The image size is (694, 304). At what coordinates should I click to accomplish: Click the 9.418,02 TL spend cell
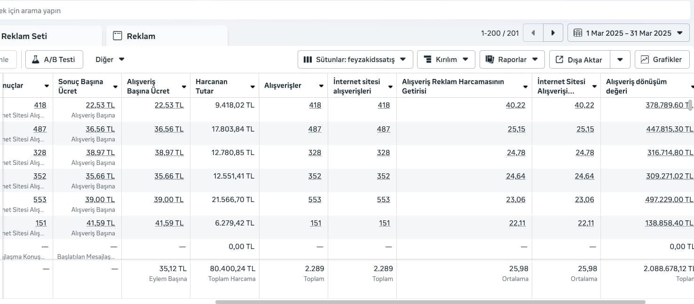coord(234,105)
